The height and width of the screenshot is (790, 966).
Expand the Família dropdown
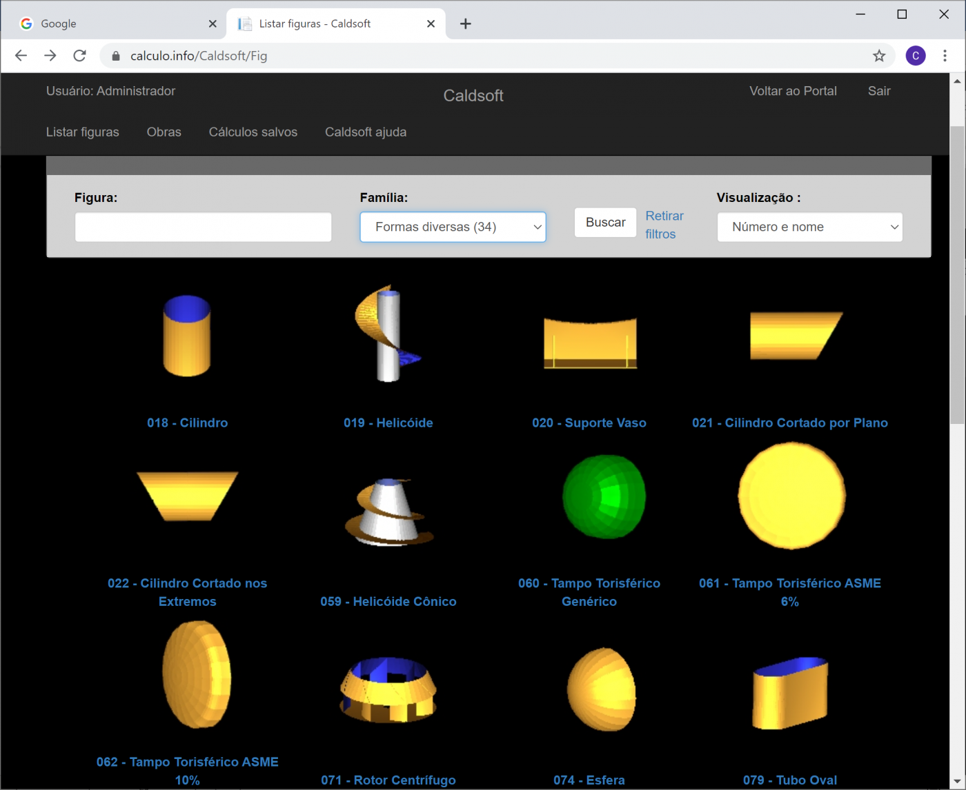[453, 227]
